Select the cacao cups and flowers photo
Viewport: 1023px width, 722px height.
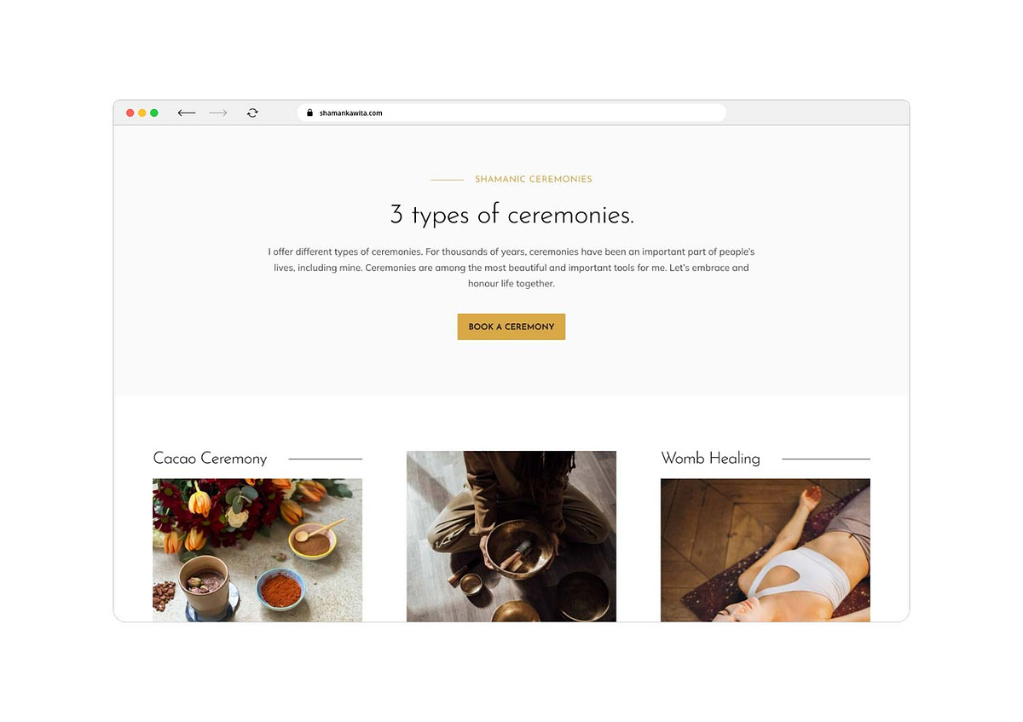point(257,550)
